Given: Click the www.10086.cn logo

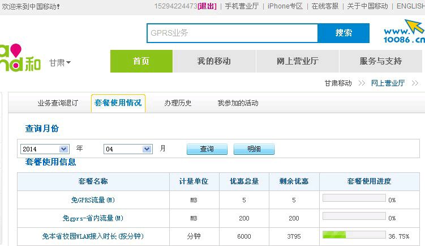Looking at the screenshot, I should 404,32.
